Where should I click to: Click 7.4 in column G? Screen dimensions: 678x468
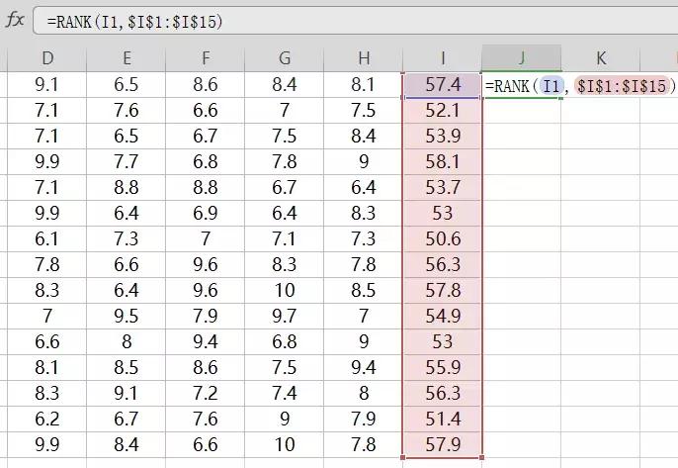point(285,393)
